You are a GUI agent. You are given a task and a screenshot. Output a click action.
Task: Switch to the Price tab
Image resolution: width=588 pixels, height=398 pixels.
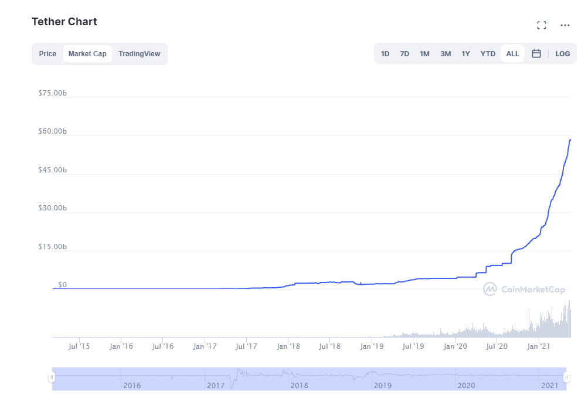47,54
